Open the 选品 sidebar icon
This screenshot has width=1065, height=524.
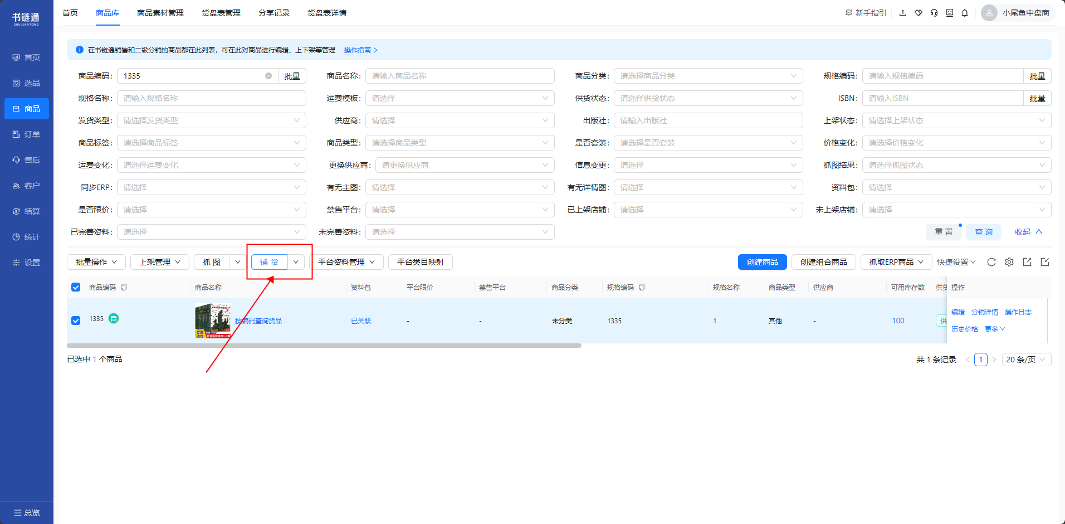16,83
